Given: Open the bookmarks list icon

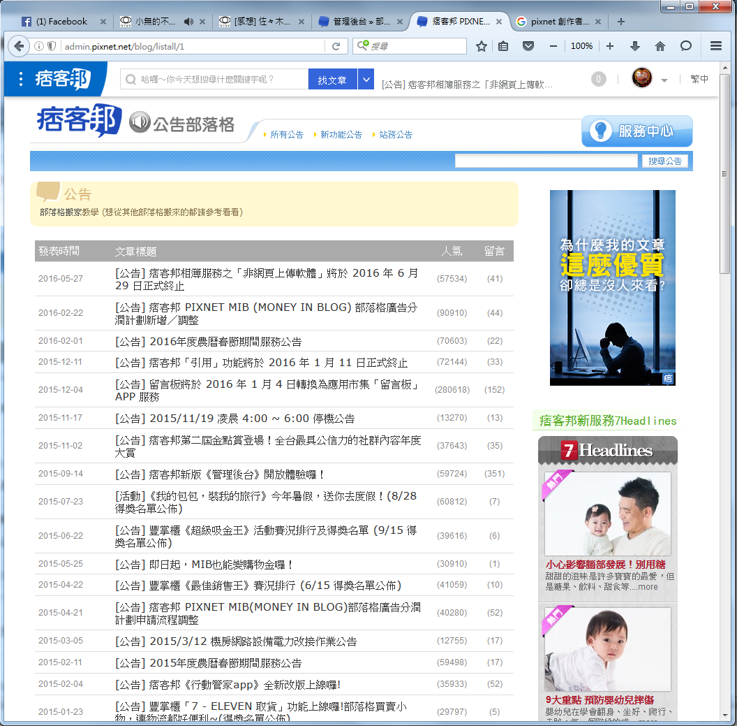Looking at the screenshot, I should pyautogui.click(x=503, y=46).
